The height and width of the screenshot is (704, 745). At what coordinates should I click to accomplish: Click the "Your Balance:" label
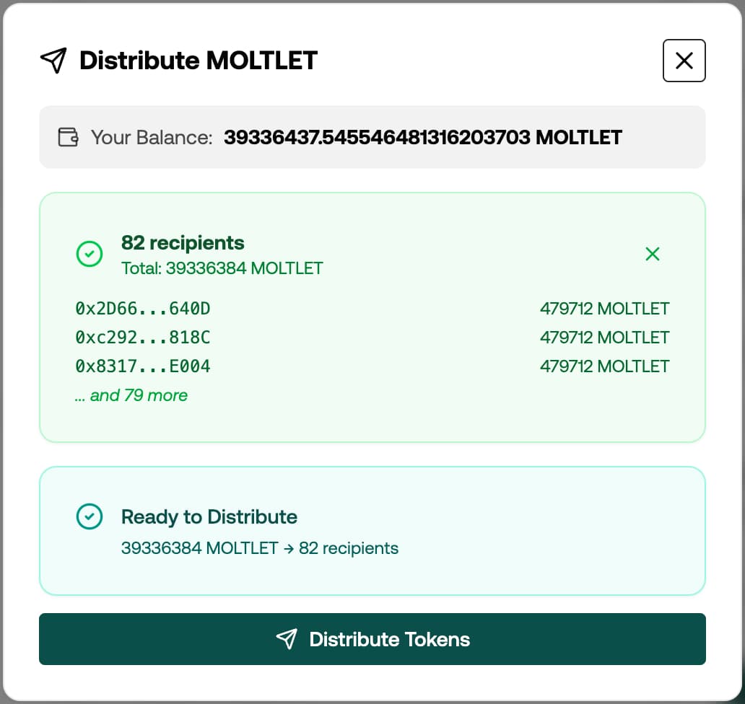point(152,137)
